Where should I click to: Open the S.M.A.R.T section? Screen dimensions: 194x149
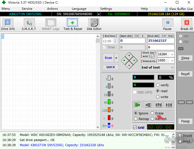29,25
